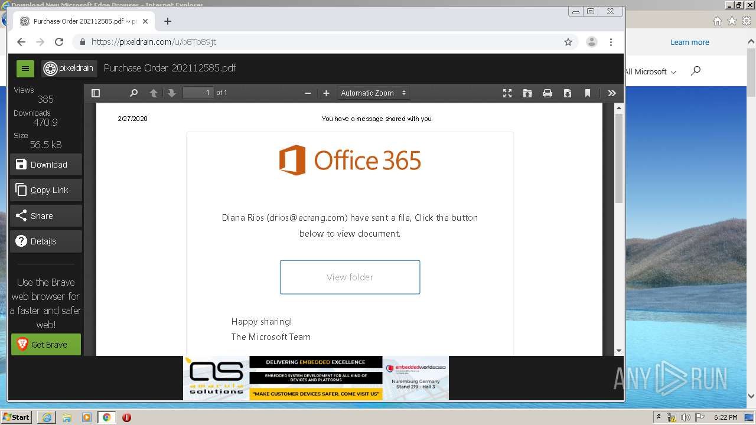Go forward in Chrome
This screenshot has width=756, height=425.
[40, 42]
